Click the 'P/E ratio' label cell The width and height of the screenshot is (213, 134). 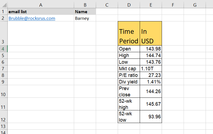click(x=129, y=75)
